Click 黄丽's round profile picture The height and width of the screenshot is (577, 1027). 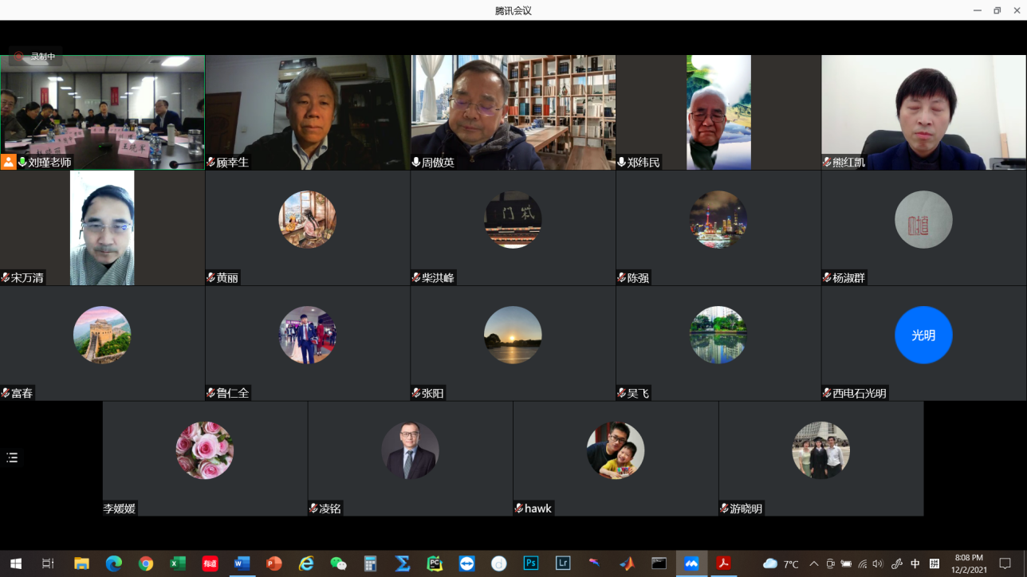click(x=307, y=220)
